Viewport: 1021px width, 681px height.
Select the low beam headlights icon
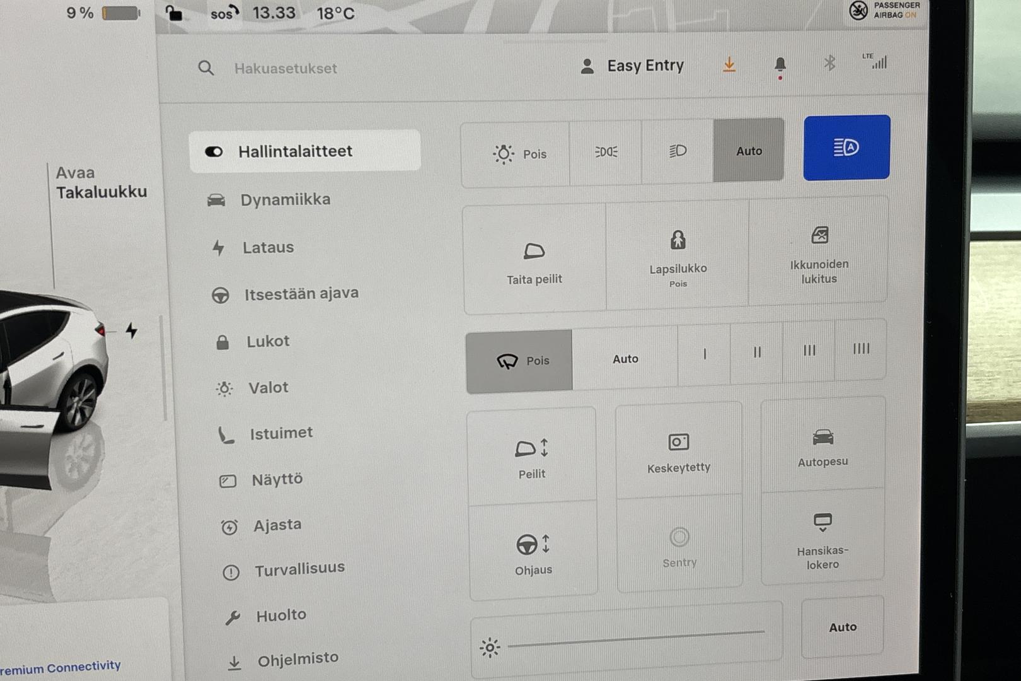[678, 151]
